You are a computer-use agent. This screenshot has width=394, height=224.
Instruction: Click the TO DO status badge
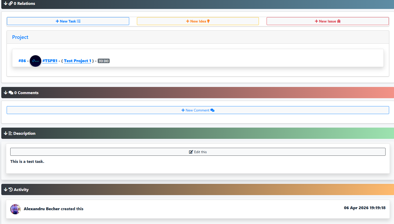(104, 61)
